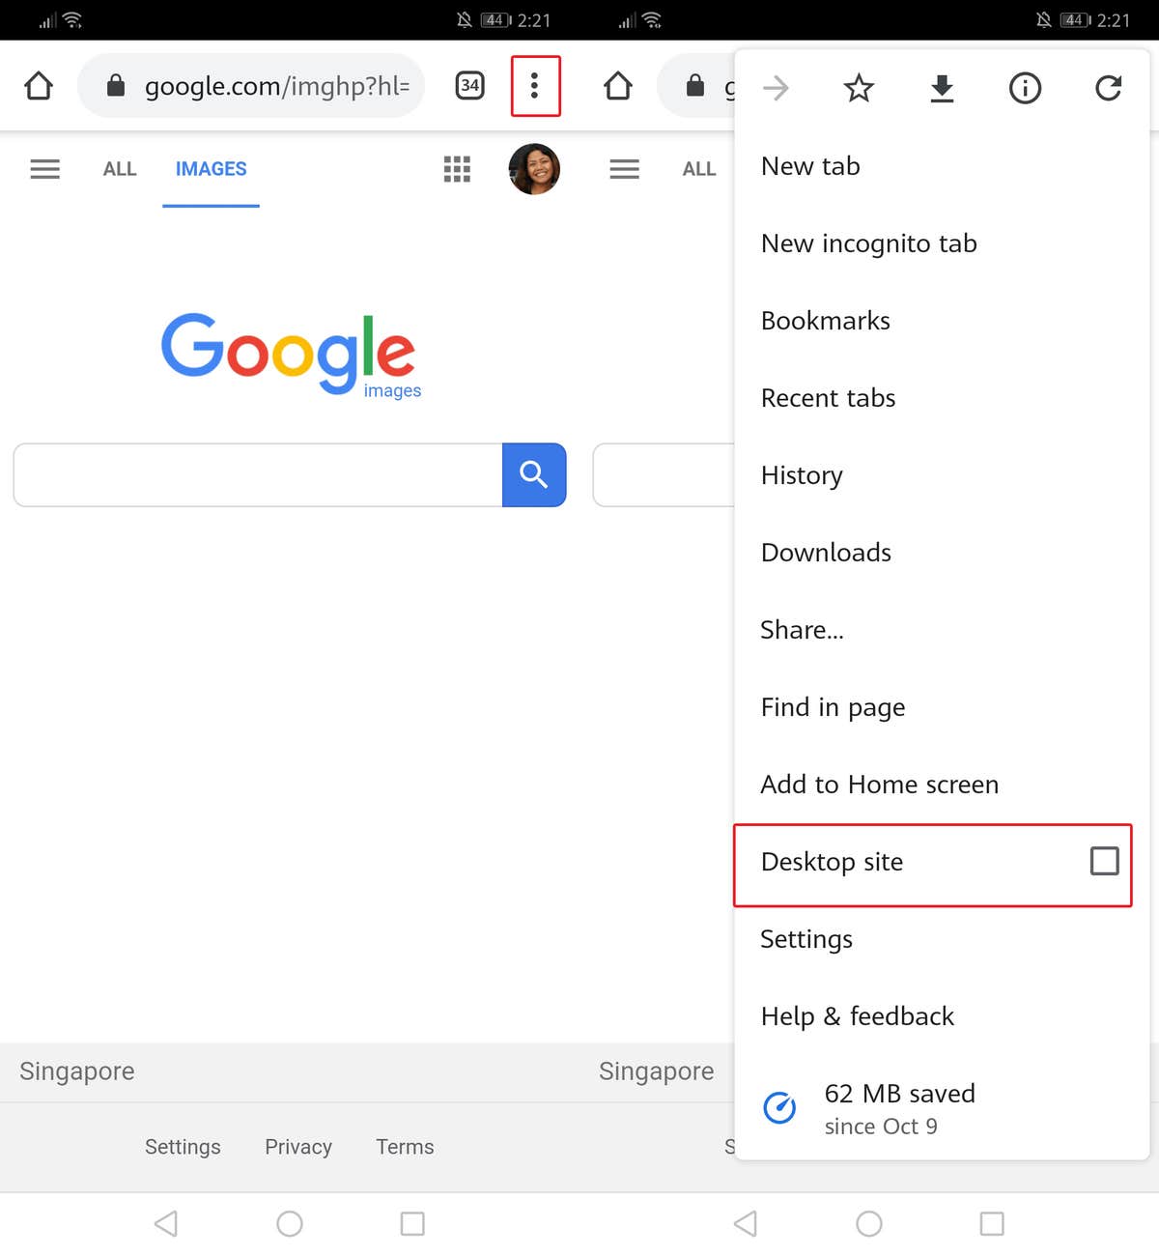Click the Terms link at the bottom
This screenshot has width=1159, height=1256.
coord(404,1147)
